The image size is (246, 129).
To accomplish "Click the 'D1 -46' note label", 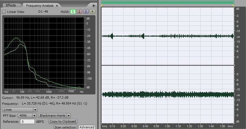I will point(43,11).
